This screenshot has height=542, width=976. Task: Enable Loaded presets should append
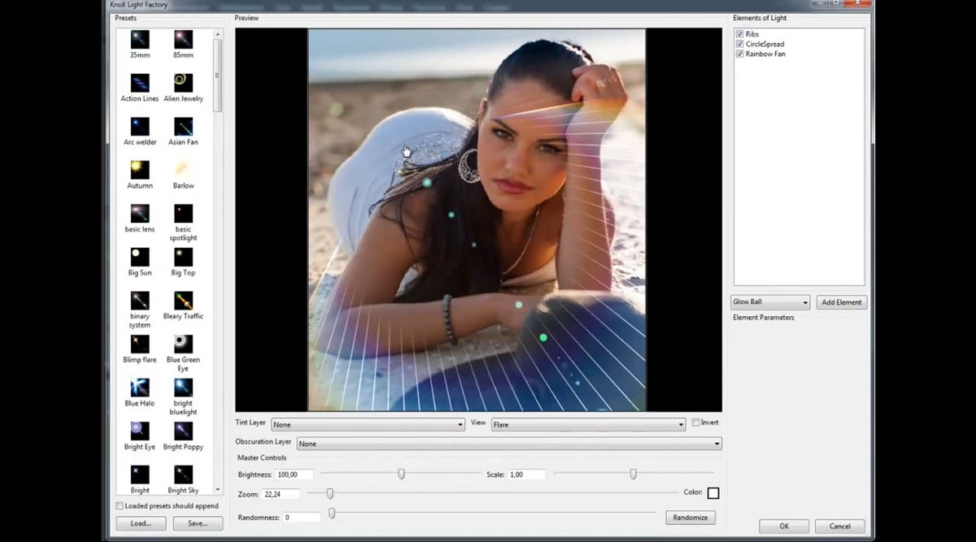pyautogui.click(x=120, y=505)
